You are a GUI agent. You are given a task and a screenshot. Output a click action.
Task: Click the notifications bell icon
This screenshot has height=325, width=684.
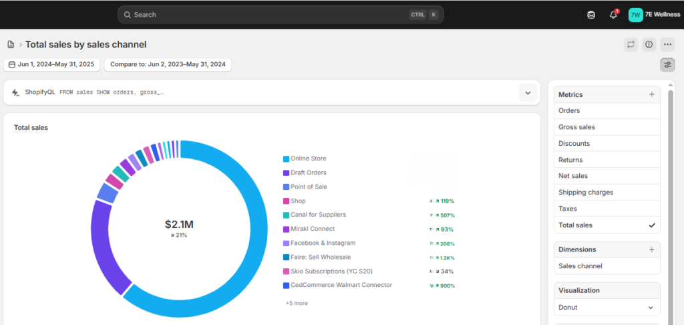[x=613, y=15]
